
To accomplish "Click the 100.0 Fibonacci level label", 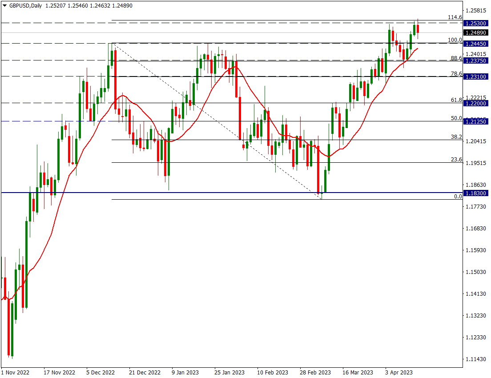I will (455, 40).
